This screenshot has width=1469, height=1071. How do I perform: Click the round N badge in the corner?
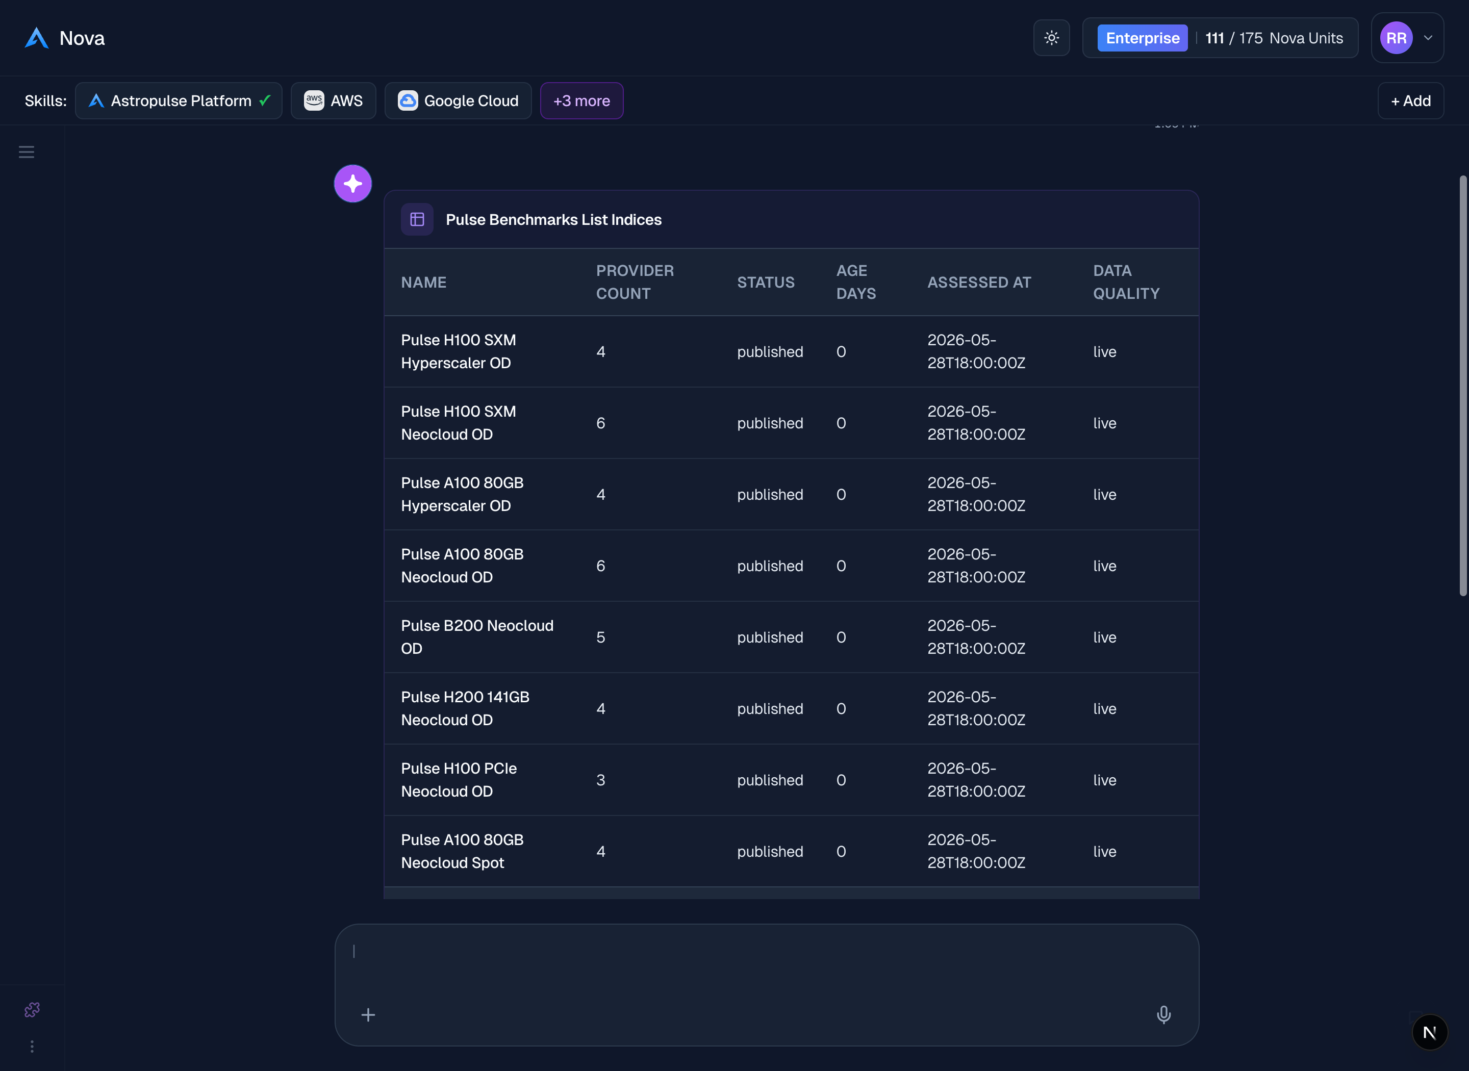(1429, 1032)
